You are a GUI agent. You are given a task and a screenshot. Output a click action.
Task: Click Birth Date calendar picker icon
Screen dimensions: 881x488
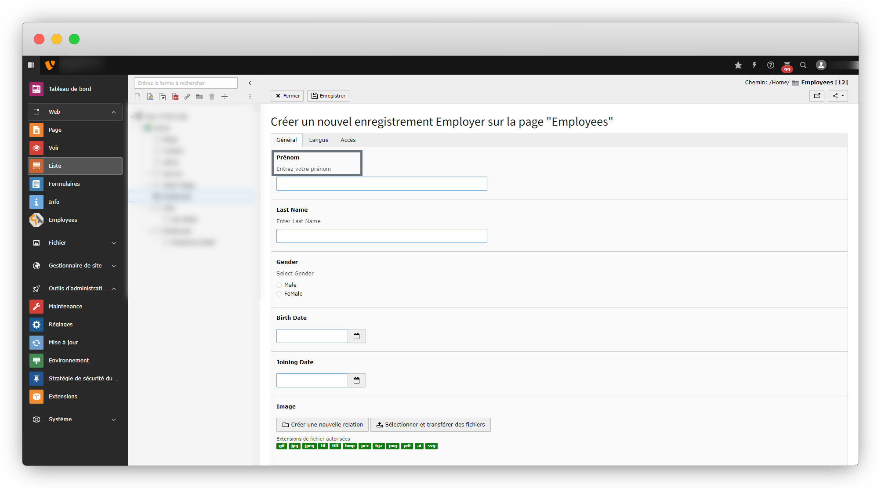(356, 336)
